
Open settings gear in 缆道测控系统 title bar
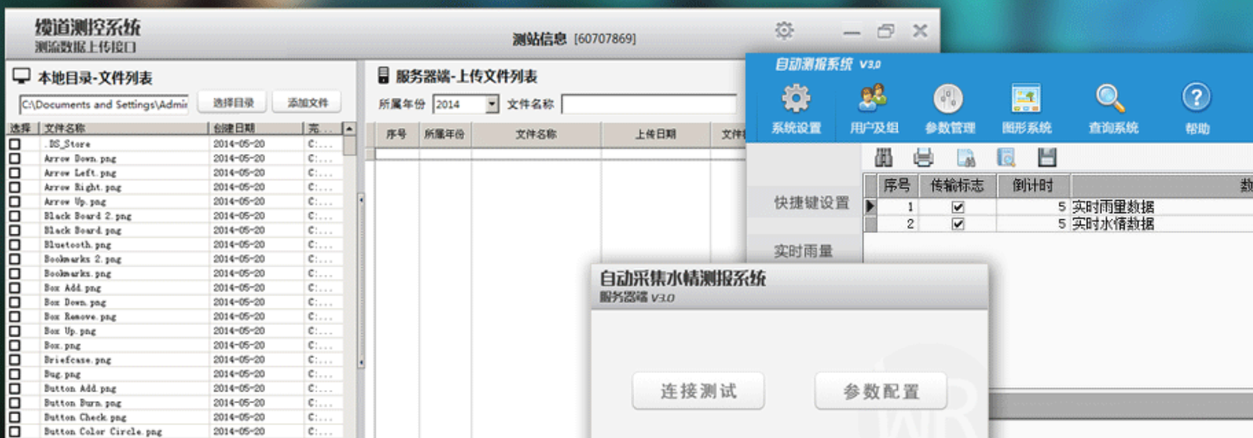click(x=784, y=31)
